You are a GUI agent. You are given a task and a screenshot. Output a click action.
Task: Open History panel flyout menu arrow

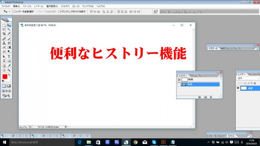[x=221, y=76]
